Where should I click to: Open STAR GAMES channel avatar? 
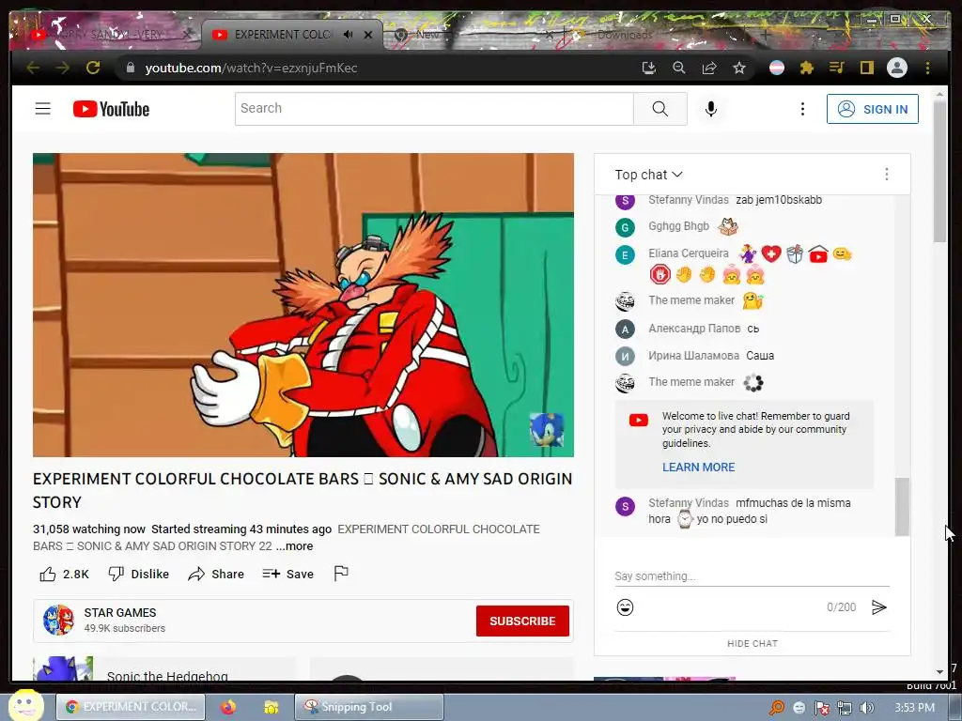[x=59, y=620]
